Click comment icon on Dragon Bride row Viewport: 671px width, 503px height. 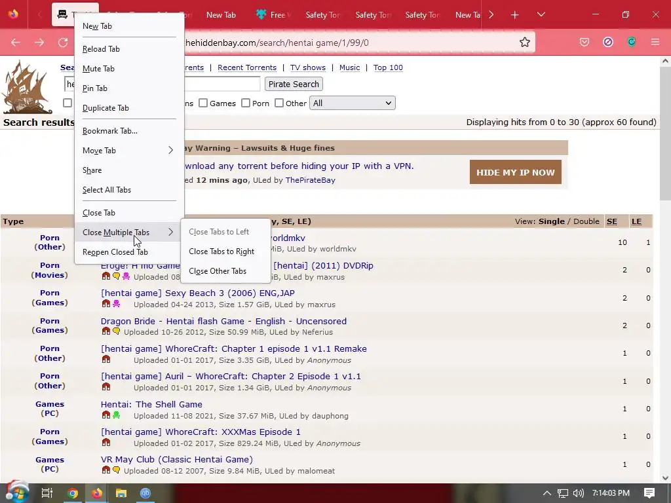117,331
